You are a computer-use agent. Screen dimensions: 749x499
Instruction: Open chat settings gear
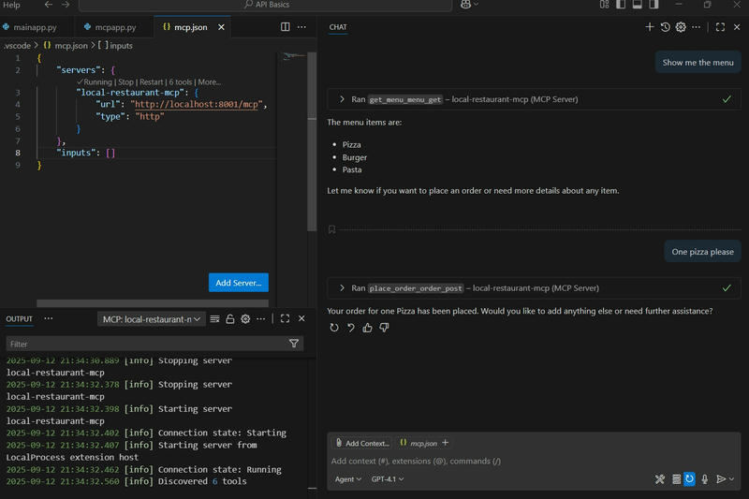click(x=681, y=27)
